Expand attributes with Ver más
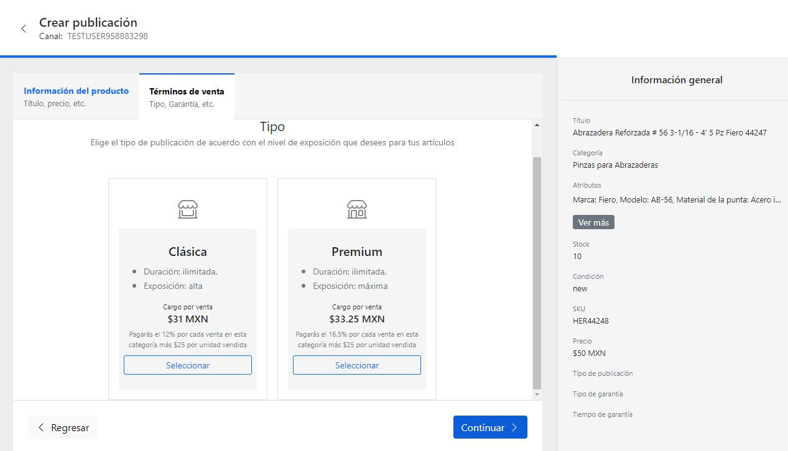The width and height of the screenshot is (788, 451). pos(593,222)
